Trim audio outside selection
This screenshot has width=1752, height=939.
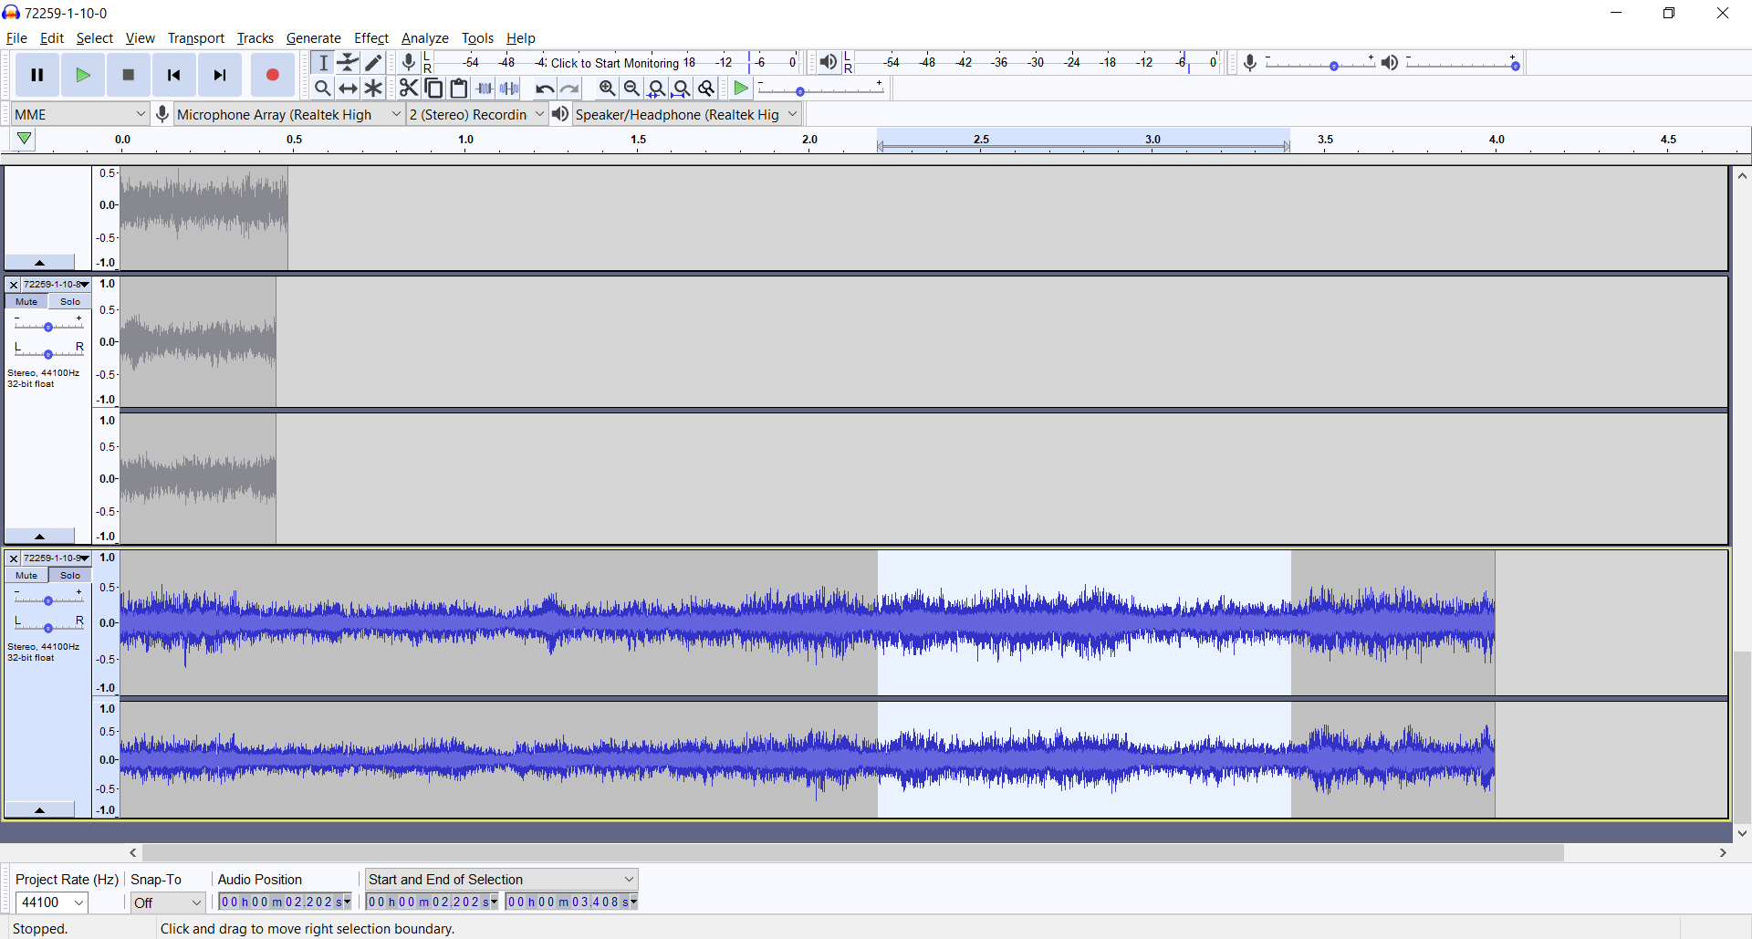485,88
